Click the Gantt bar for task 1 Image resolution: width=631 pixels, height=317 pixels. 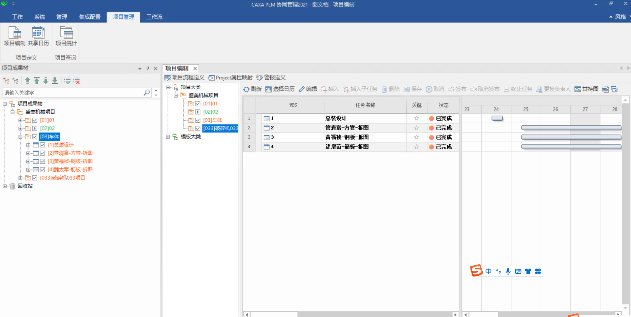pyautogui.click(x=497, y=118)
